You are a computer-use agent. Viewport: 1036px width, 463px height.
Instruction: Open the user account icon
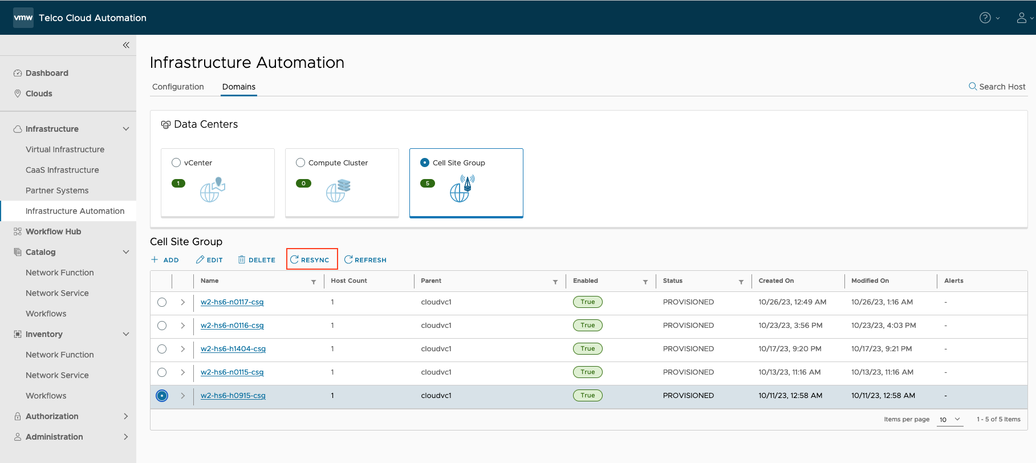pos(1021,18)
